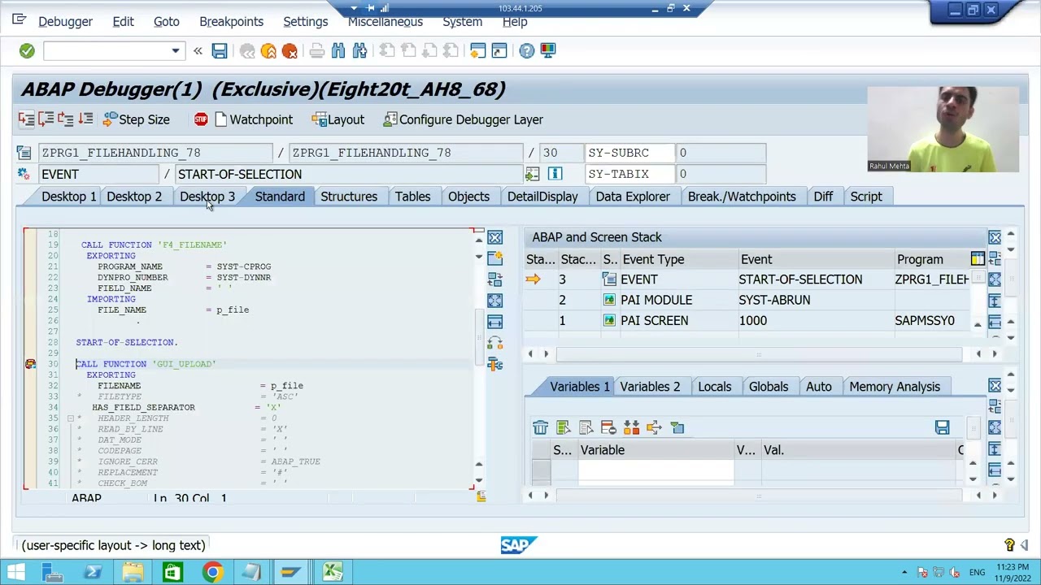Open Chrome from the Windows taskbar

click(x=212, y=572)
